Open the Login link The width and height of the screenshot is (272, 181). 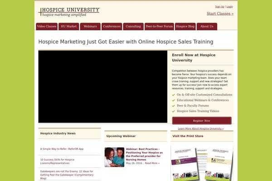229,7
